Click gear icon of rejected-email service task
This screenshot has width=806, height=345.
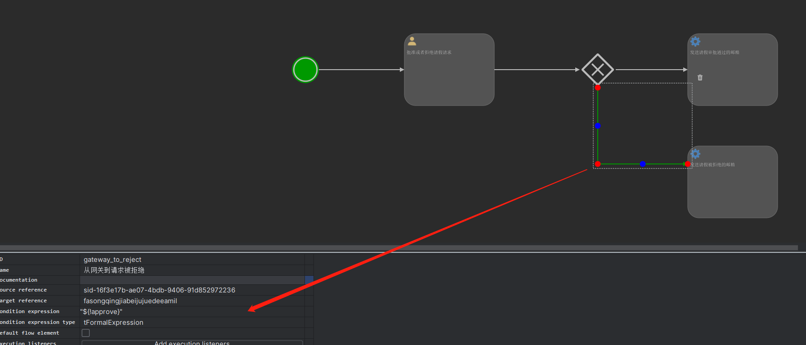(695, 154)
